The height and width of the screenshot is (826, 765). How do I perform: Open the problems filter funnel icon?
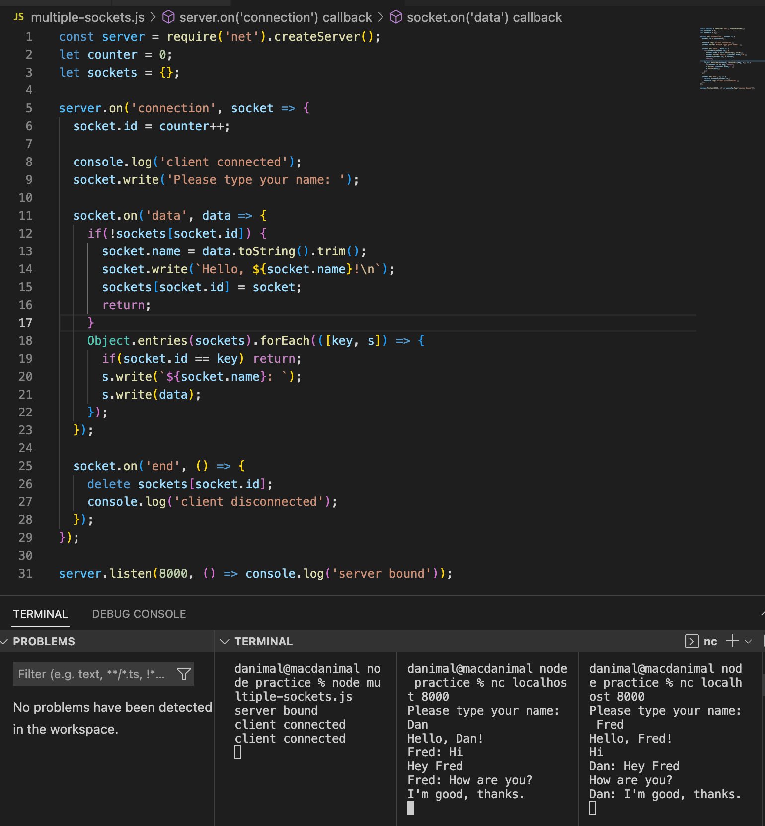184,674
